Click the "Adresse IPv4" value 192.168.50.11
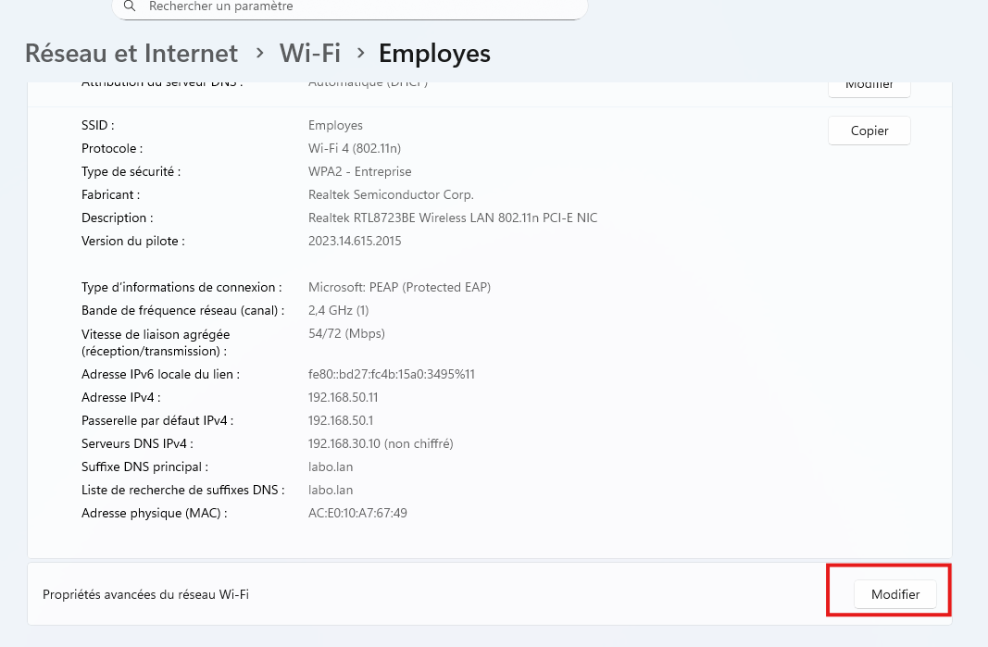 [x=343, y=397]
